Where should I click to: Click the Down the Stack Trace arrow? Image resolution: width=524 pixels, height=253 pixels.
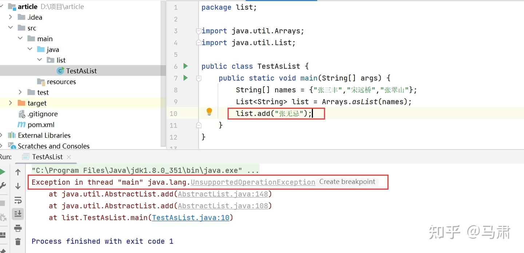(18, 186)
